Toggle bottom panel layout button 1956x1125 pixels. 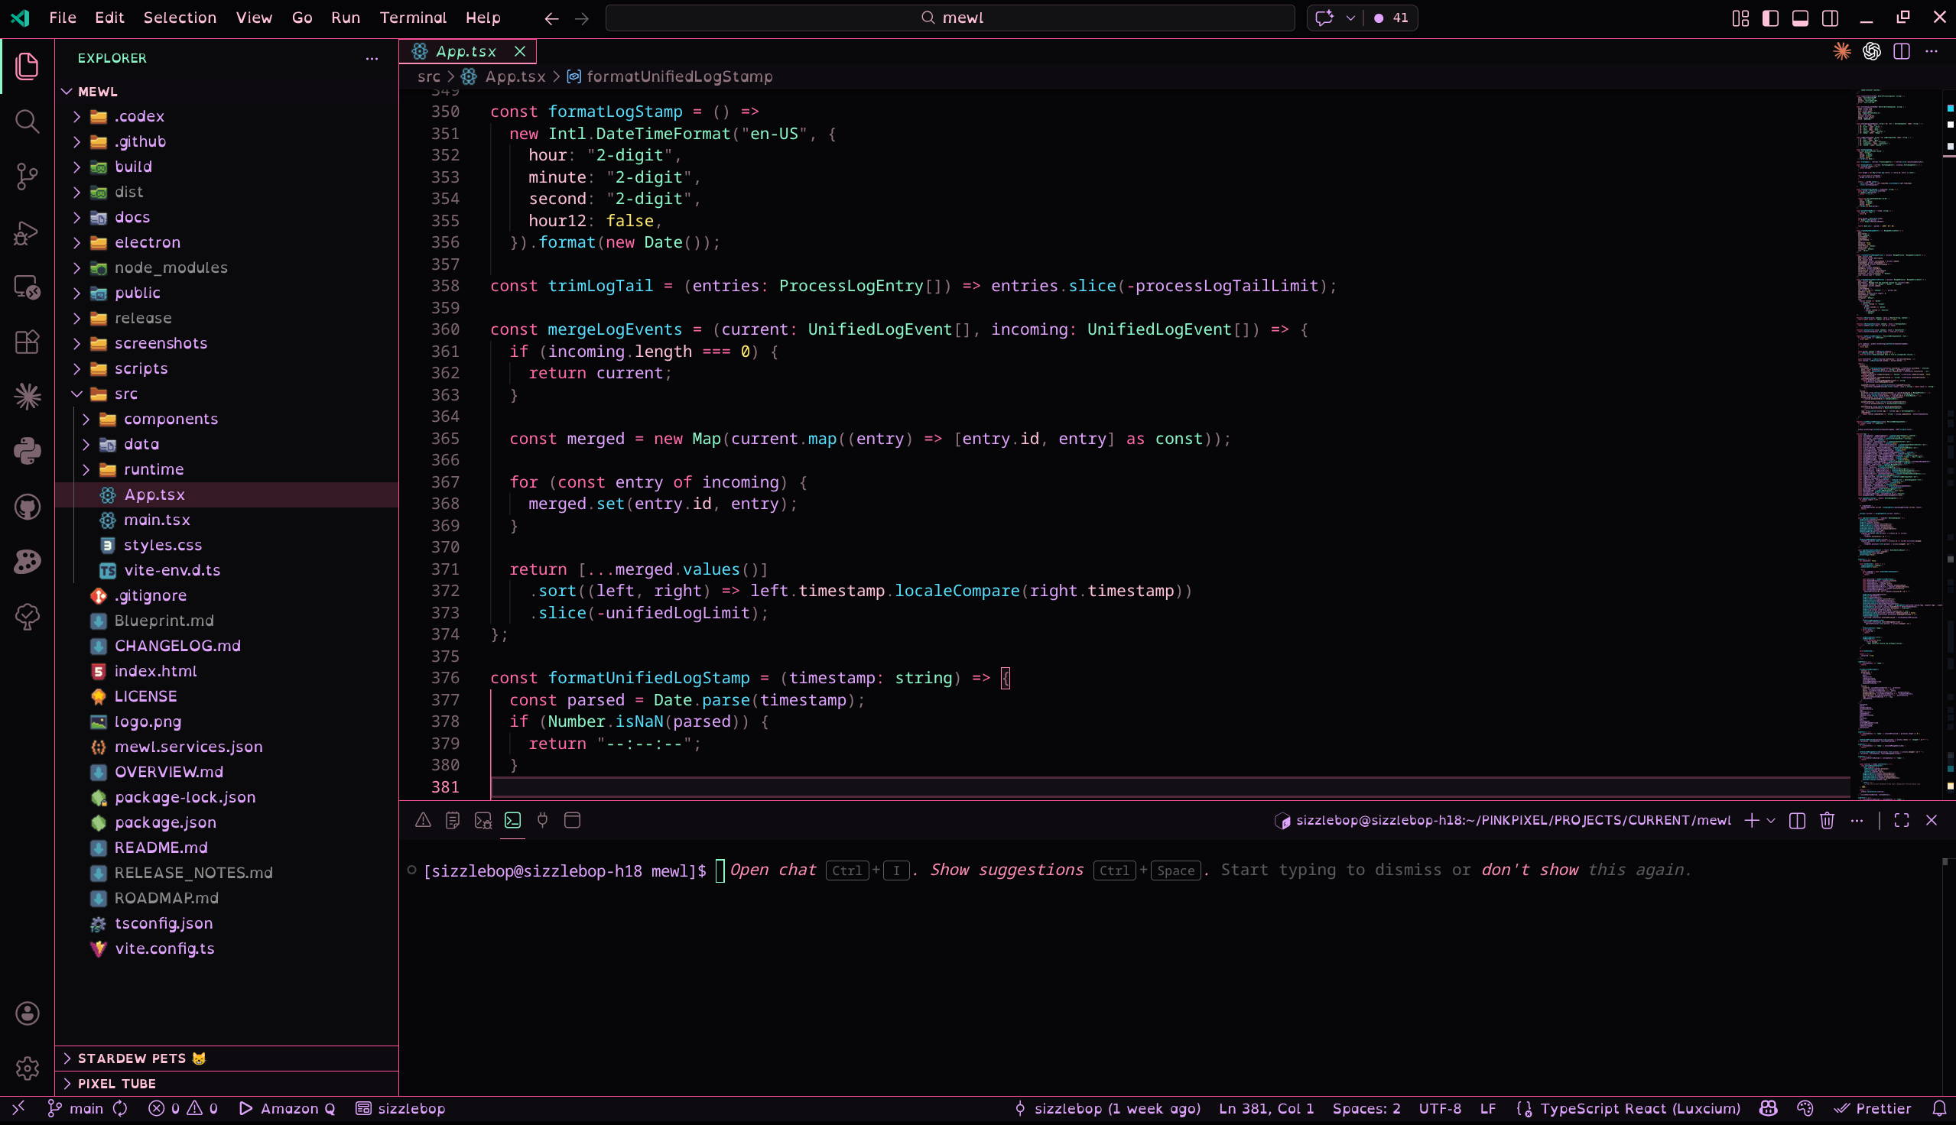click(1800, 18)
